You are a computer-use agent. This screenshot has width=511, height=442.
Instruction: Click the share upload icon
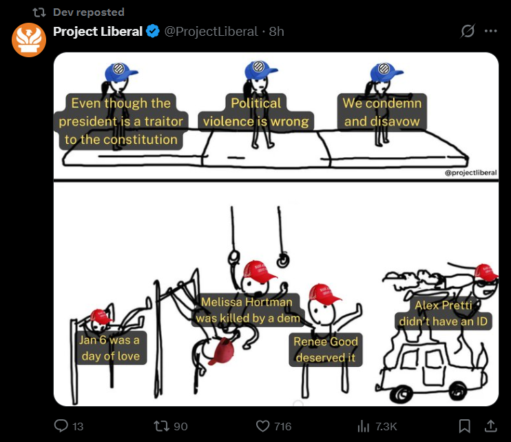tap(490, 425)
